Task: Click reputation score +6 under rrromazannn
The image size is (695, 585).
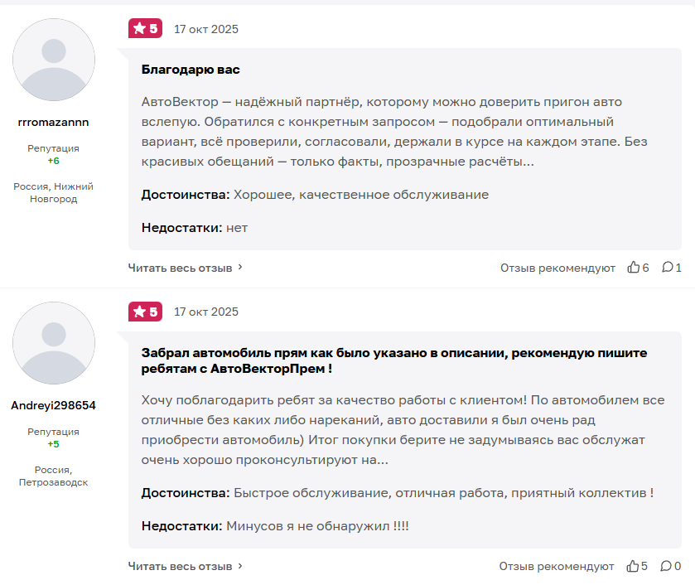Action: tap(54, 161)
